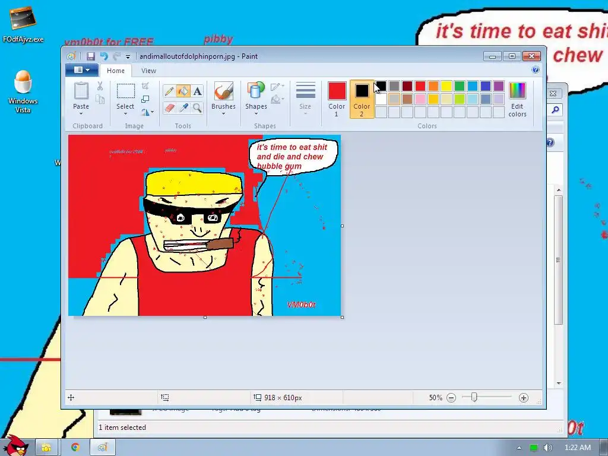Click the Brushes paintbrush icon

(x=223, y=91)
